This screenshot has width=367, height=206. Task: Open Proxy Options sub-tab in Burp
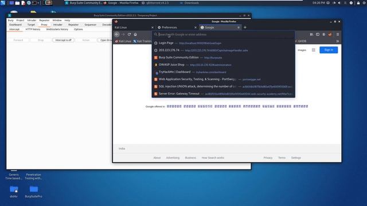78,29
